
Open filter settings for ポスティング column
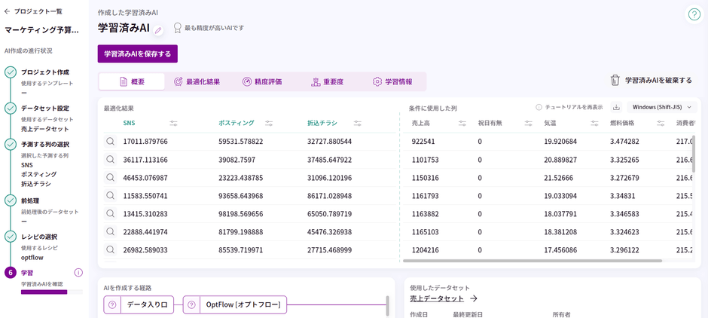[x=269, y=123]
